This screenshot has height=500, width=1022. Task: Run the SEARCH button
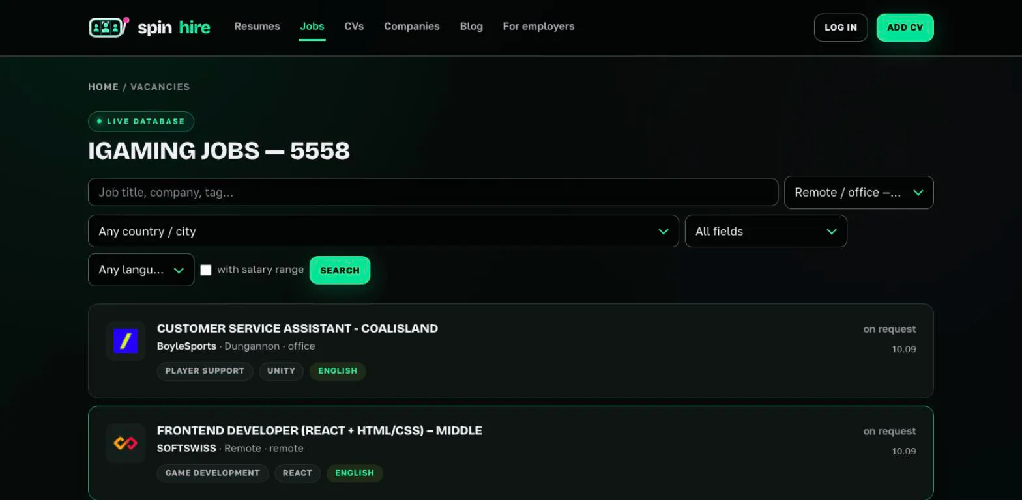[340, 270]
